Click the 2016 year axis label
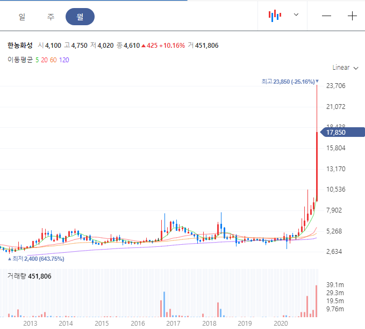The height and width of the screenshot is (329, 365). [138, 324]
